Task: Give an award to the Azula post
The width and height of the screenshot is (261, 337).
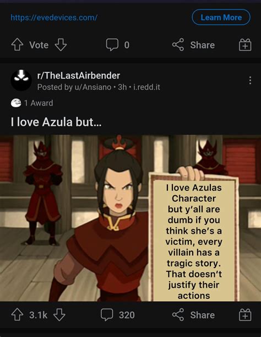Action: pyautogui.click(x=245, y=314)
